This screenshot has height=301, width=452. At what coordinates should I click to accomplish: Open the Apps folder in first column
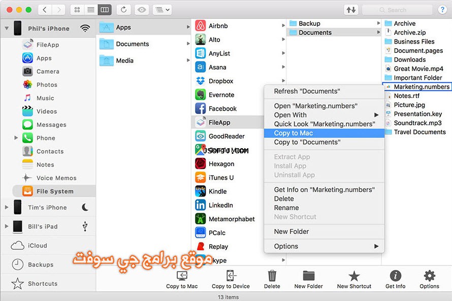point(144,27)
